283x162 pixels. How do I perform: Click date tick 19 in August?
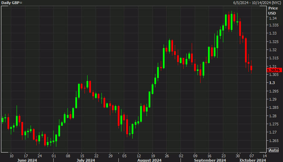[153, 156]
